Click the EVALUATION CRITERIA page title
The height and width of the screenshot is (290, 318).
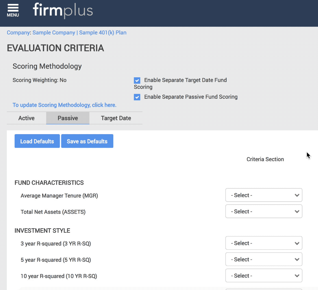55,48
